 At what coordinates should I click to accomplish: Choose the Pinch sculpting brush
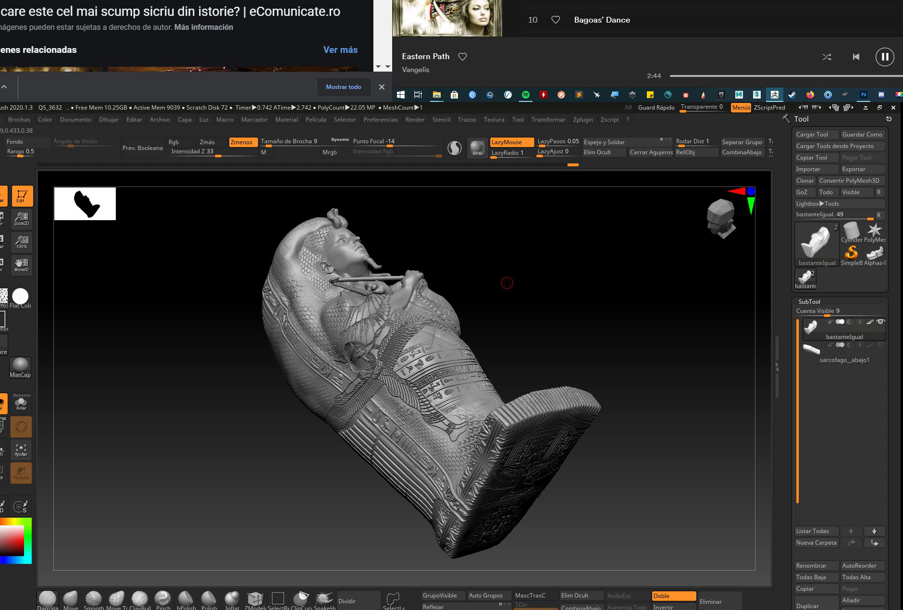163,599
